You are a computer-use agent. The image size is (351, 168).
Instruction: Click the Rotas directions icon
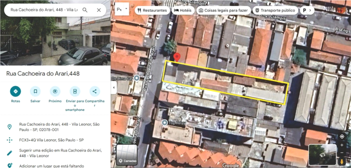pyautogui.click(x=15, y=91)
